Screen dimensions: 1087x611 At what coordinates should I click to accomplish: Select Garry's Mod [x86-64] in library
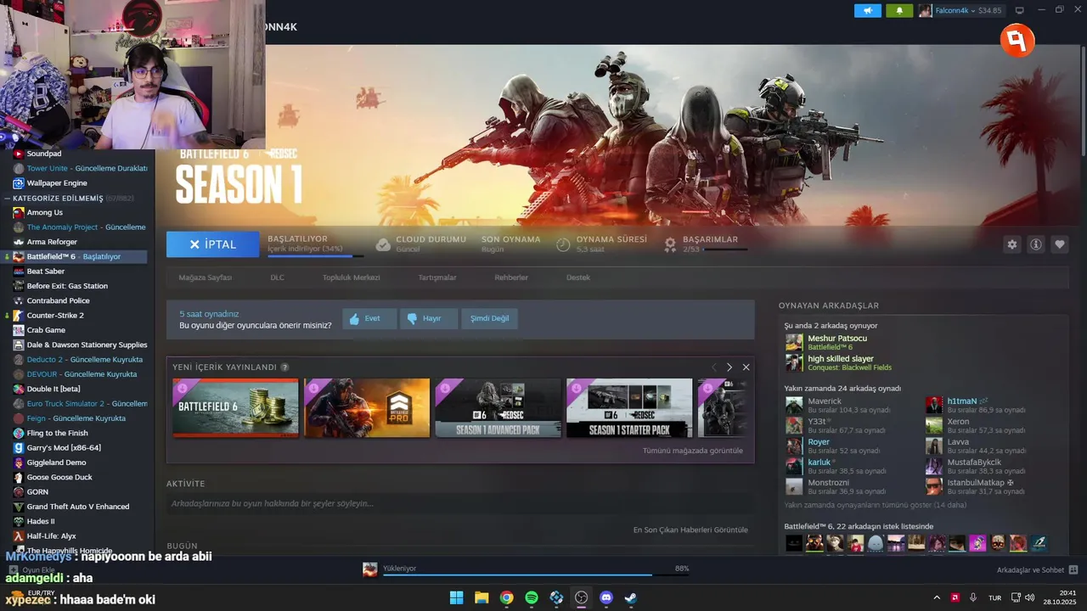click(64, 447)
